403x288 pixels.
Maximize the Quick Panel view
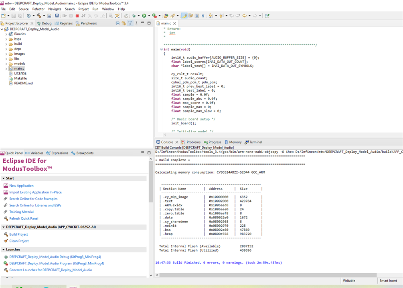coord(149,152)
